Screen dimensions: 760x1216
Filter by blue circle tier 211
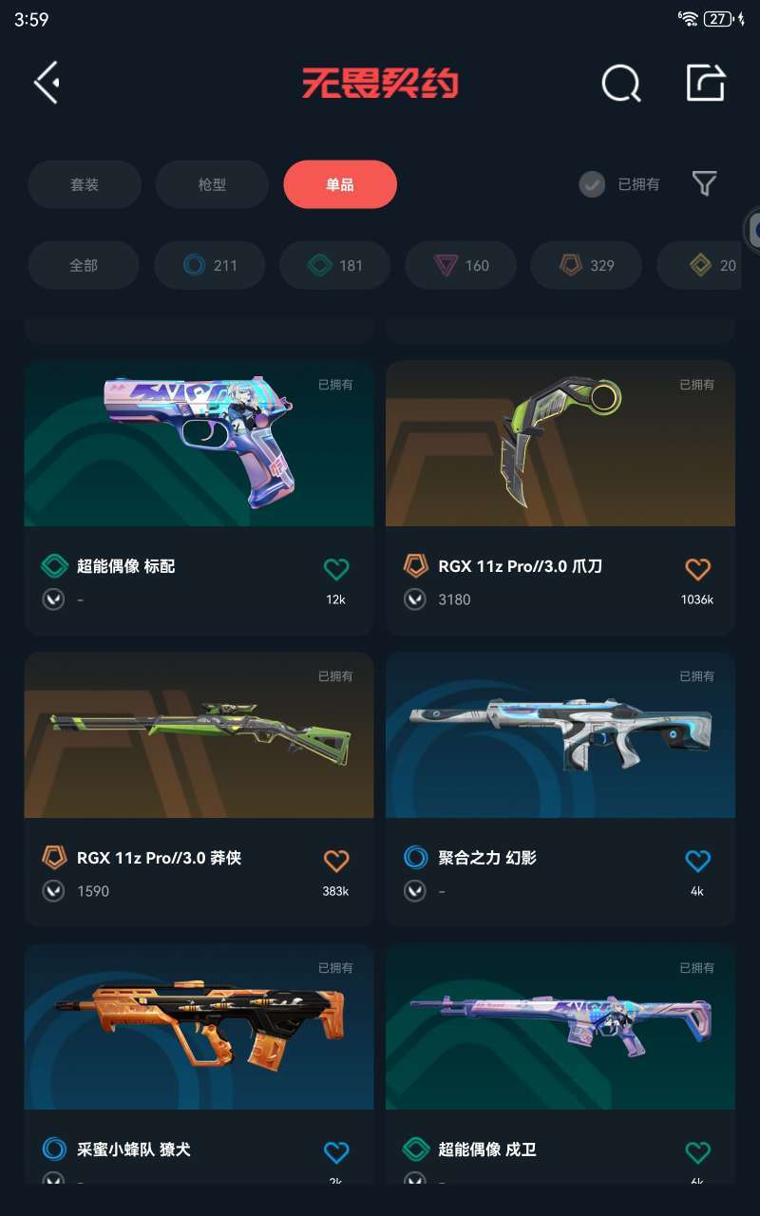coord(209,265)
